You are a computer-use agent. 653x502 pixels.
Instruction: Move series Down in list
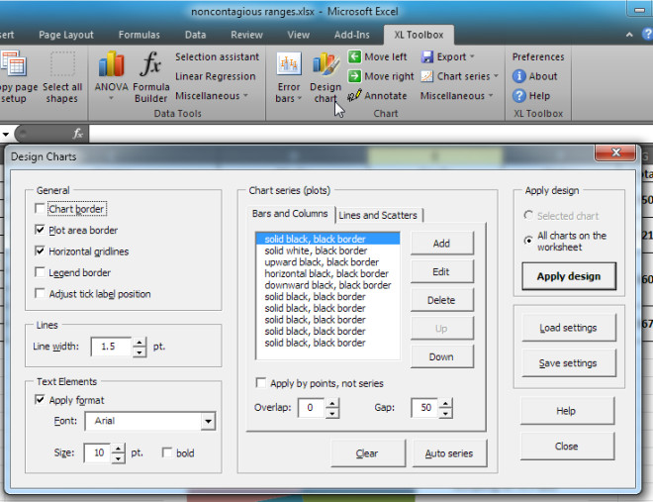(442, 356)
